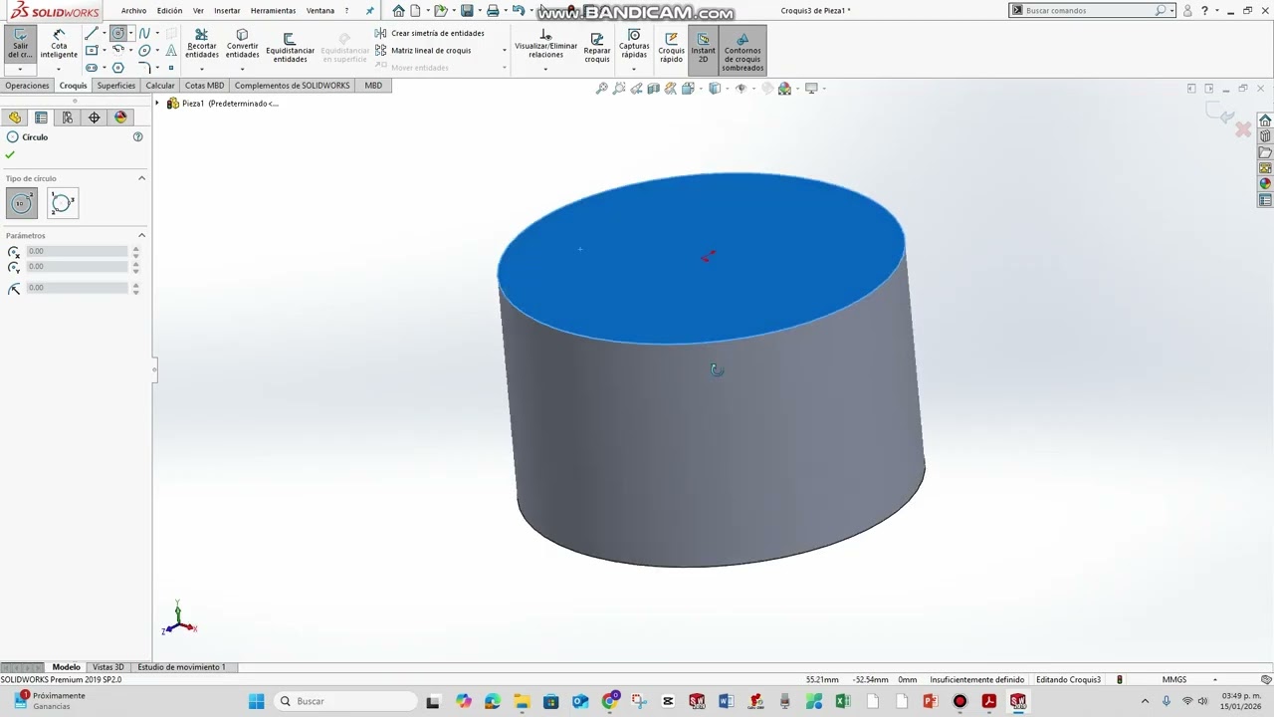
Task: Open the Vistas 3D bottom tab
Action: [108, 667]
